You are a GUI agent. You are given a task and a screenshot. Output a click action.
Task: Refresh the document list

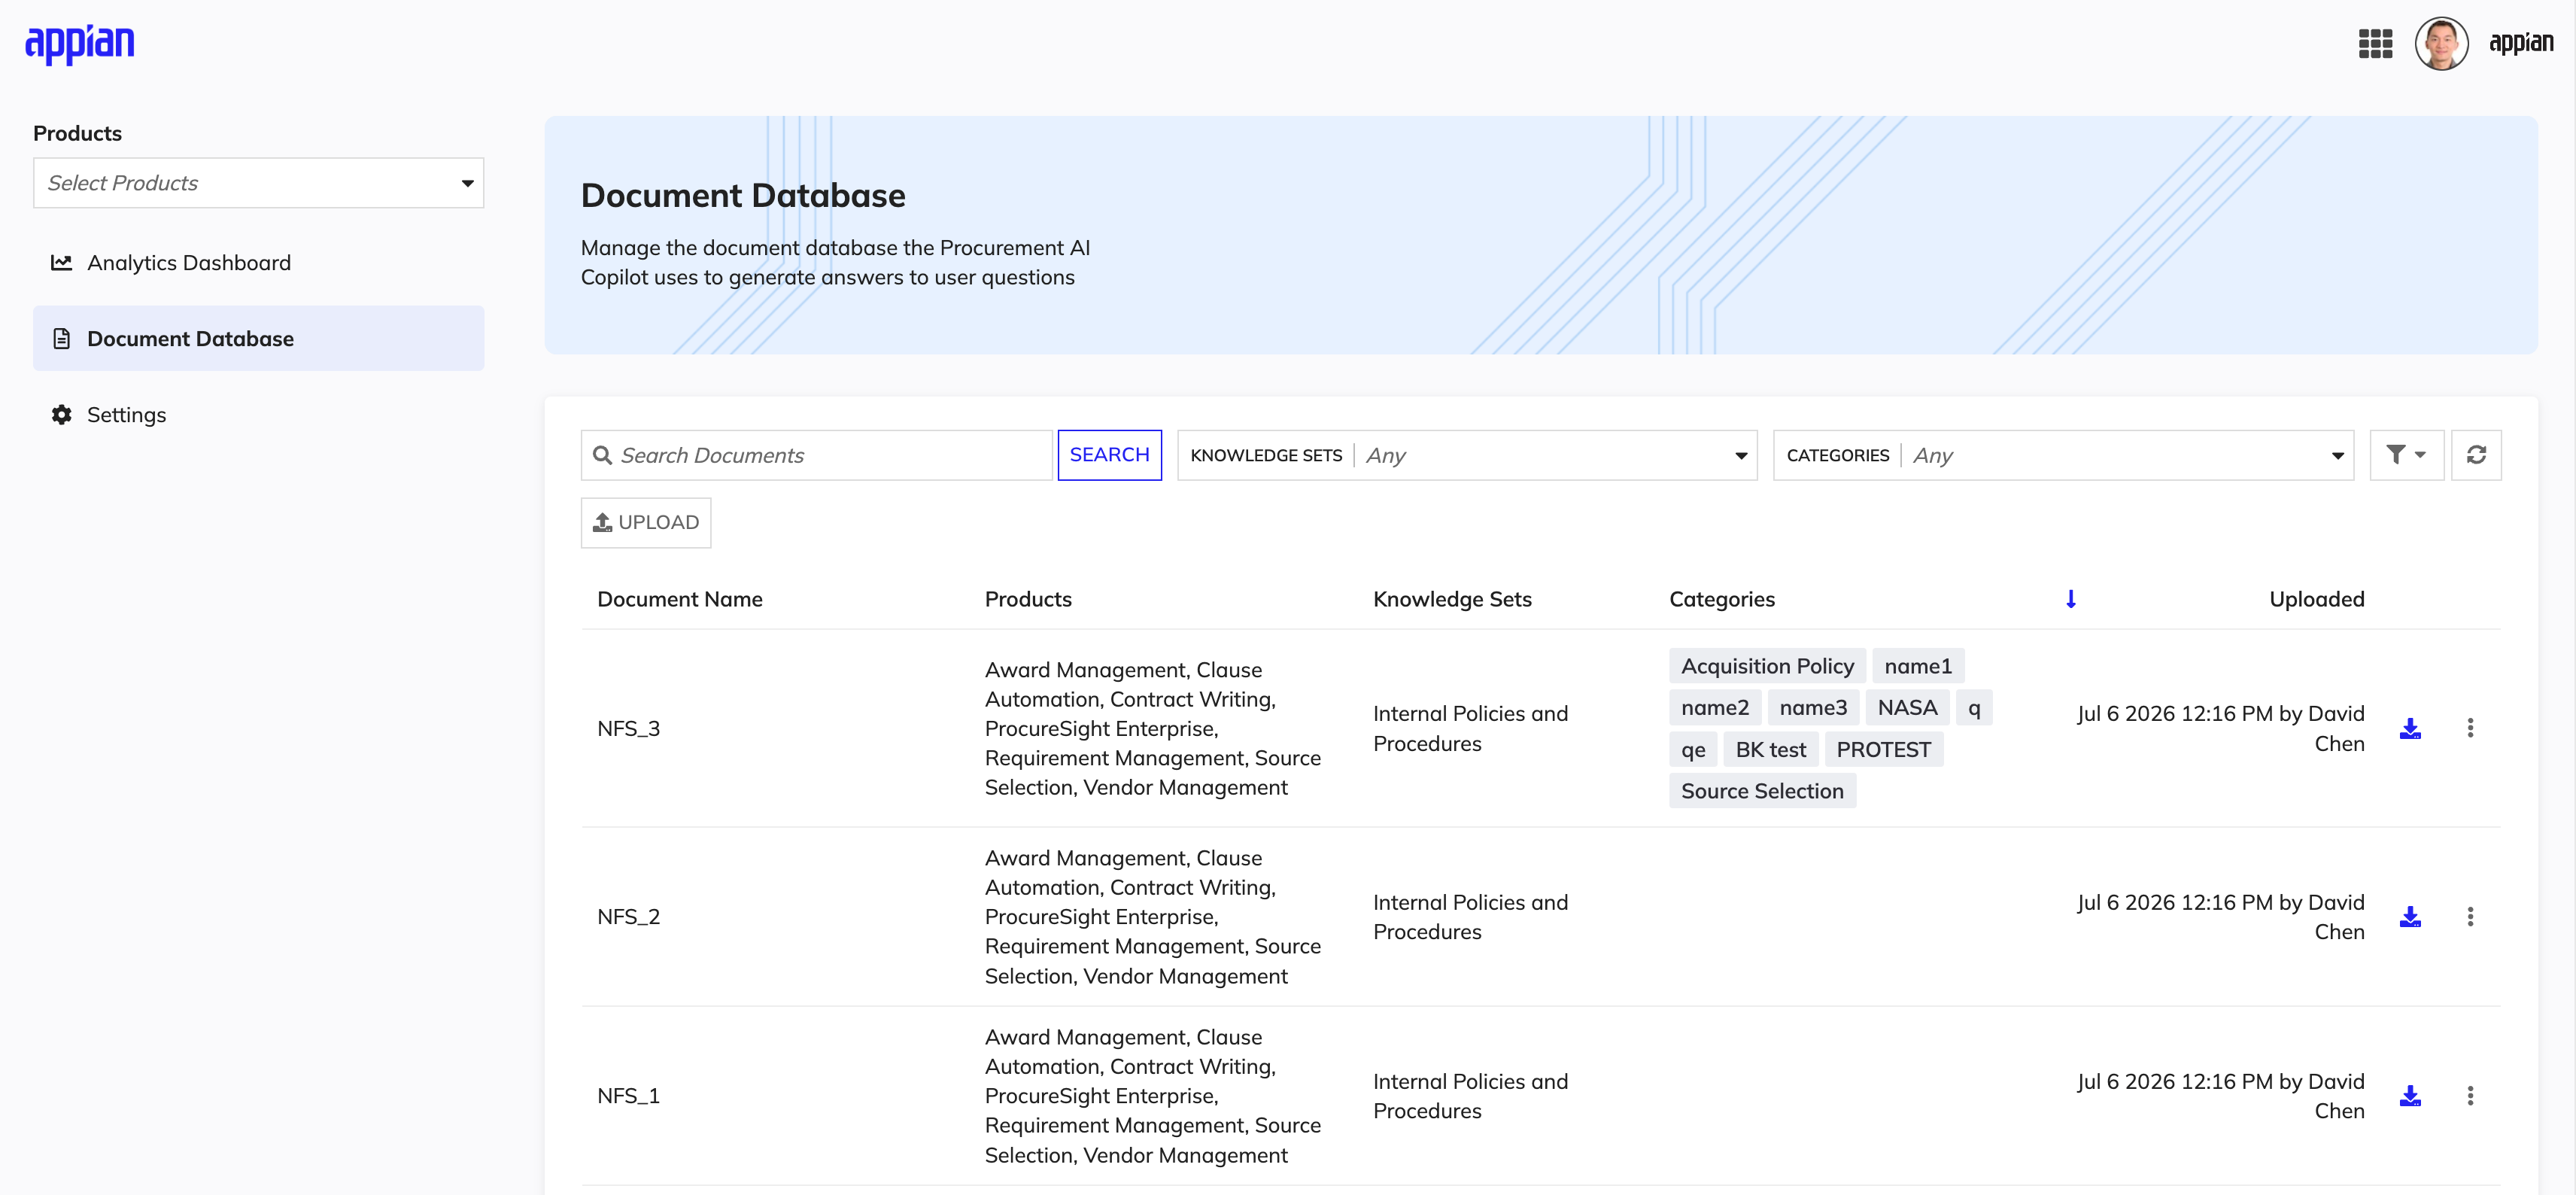coord(2476,455)
